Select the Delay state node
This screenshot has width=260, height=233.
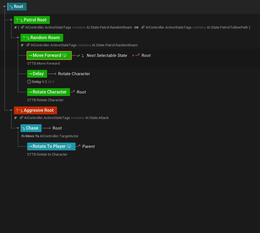tap(37, 74)
